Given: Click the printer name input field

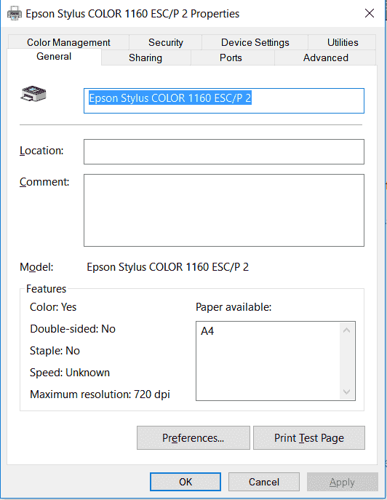Looking at the screenshot, I should [x=224, y=100].
